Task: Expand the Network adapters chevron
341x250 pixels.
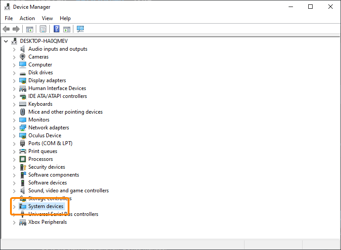Action: (14, 128)
